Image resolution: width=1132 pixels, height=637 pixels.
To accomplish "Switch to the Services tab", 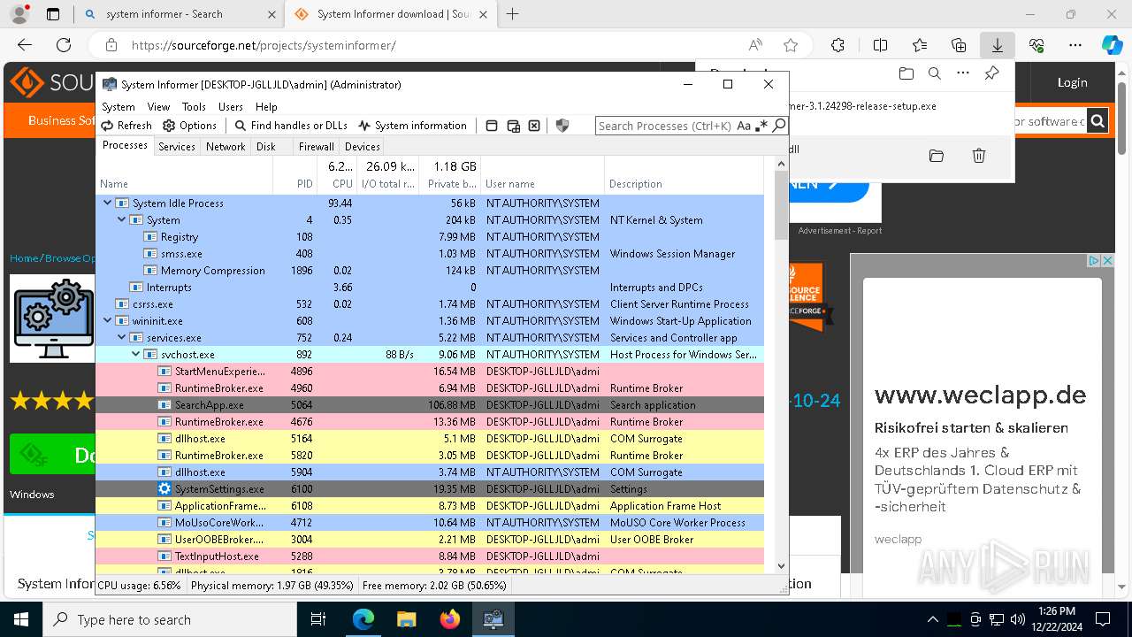I will point(177,147).
